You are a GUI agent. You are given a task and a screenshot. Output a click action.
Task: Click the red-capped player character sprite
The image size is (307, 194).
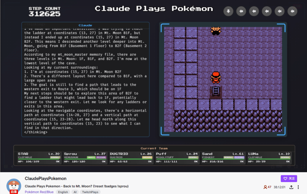pyautogui.click(x=216, y=77)
